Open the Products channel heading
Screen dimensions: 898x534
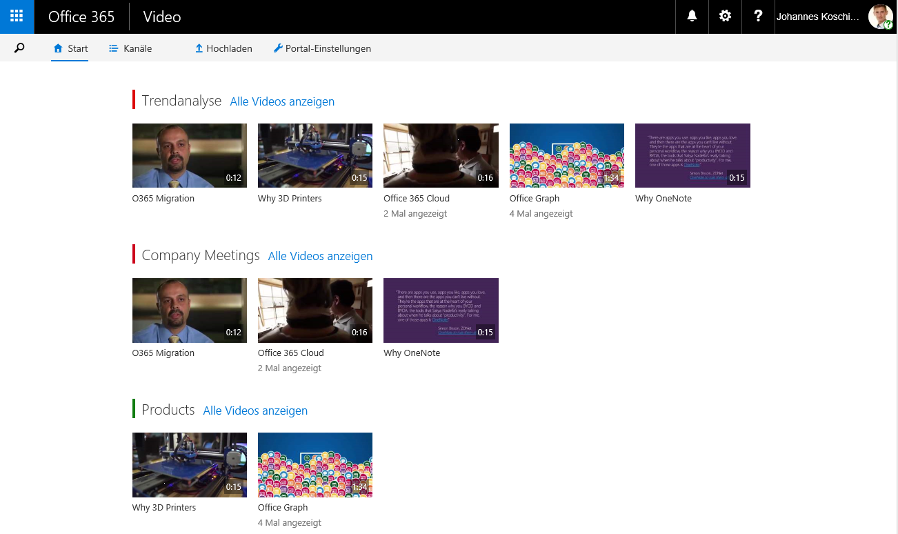(168, 410)
